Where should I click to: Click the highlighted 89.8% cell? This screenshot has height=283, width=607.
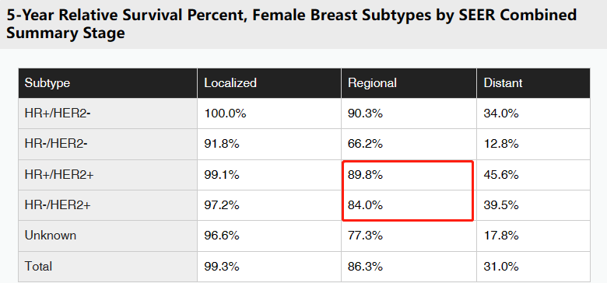point(409,175)
